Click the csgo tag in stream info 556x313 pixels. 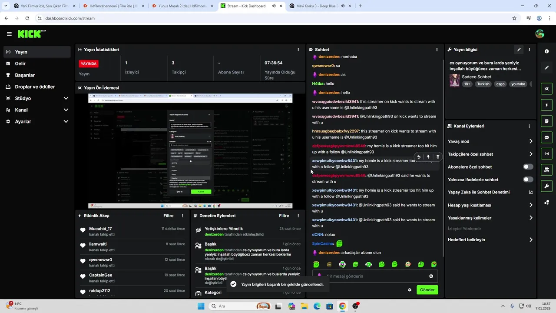pyautogui.click(x=500, y=84)
